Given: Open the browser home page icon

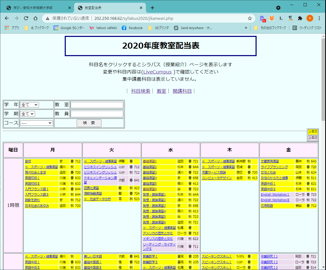Looking at the screenshot, I should pos(36,18).
